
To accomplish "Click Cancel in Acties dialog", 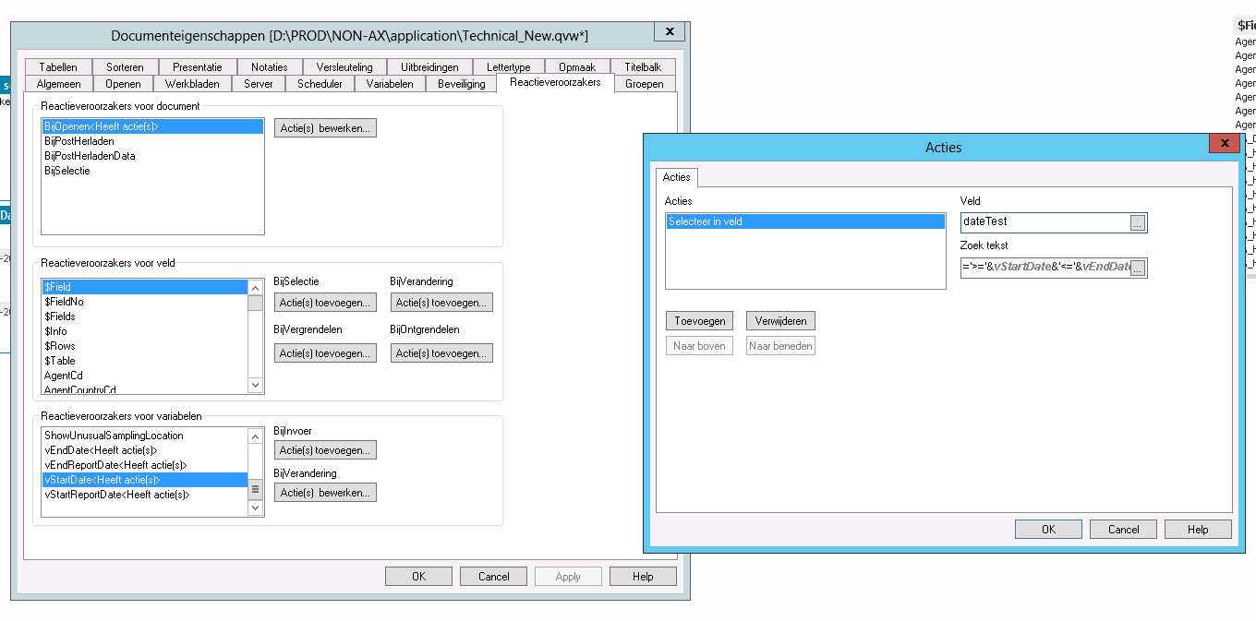I will pos(1124,530).
